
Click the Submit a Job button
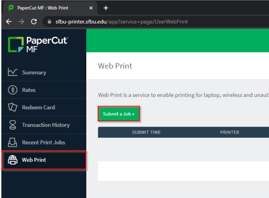[x=119, y=114]
